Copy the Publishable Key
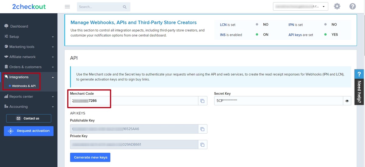Image resolution: width=365 pixels, height=167 pixels. pyautogui.click(x=203, y=129)
